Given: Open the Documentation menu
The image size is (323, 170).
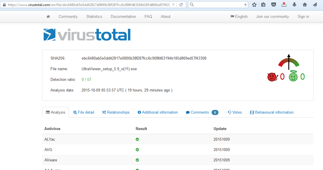Looking at the screenshot, I should 123,17.
